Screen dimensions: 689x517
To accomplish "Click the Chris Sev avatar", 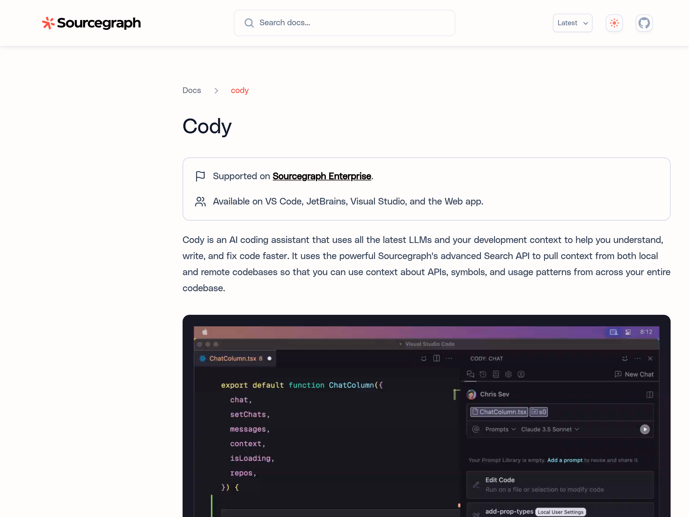I will pyautogui.click(x=471, y=395).
